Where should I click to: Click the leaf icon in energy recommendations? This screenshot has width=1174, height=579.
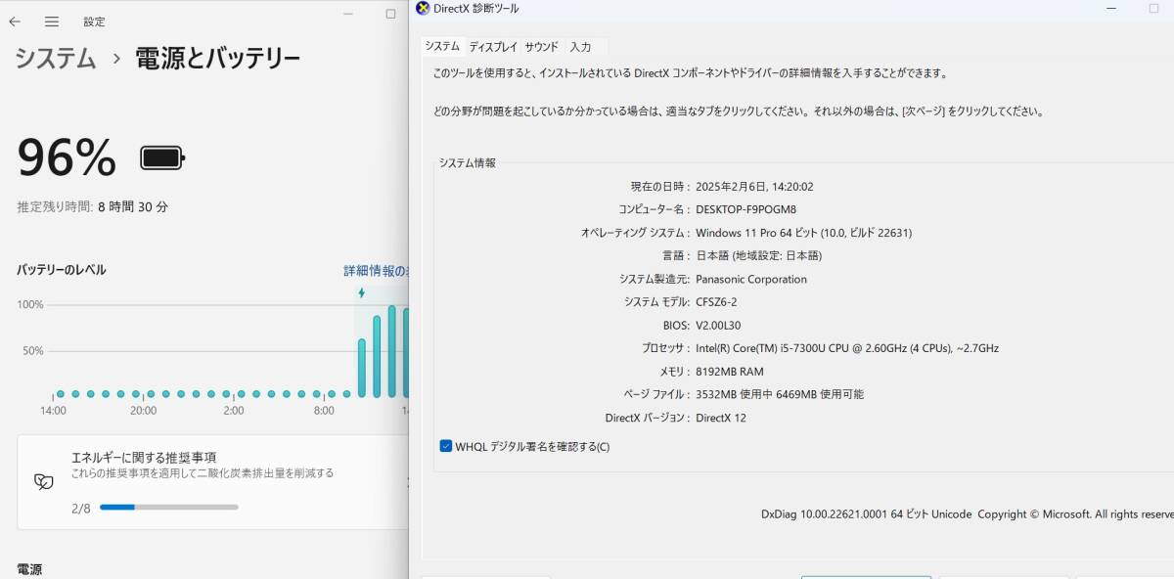pyautogui.click(x=44, y=481)
